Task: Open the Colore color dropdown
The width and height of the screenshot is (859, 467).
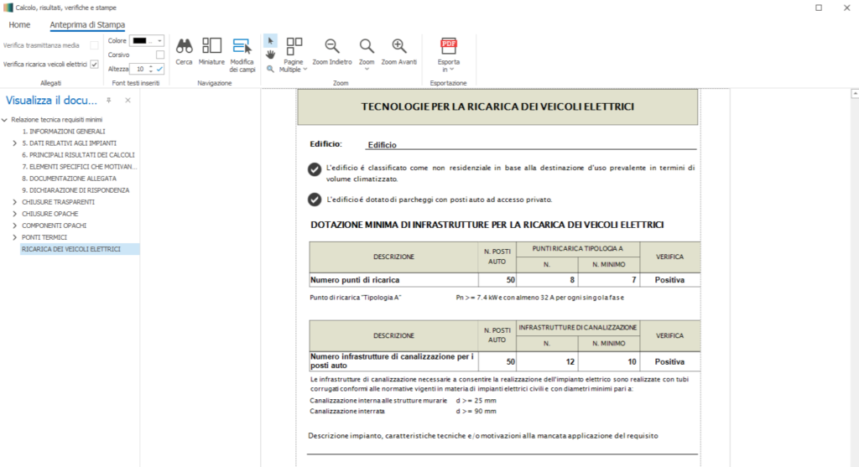Action: pyautogui.click(x=146, y=40)
